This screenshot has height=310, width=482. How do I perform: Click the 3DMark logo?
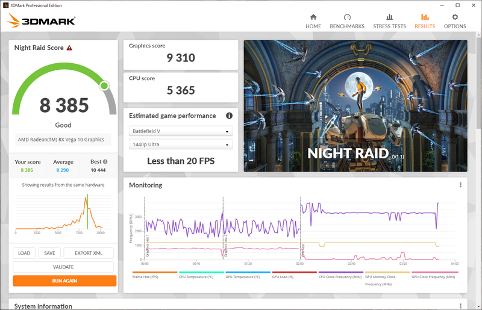(41, 20)
